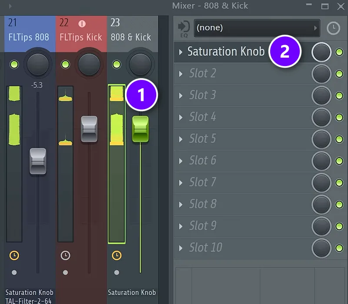Expand the Saturation Knob slot arrow
348x304 pixels.
click(181, 52)
